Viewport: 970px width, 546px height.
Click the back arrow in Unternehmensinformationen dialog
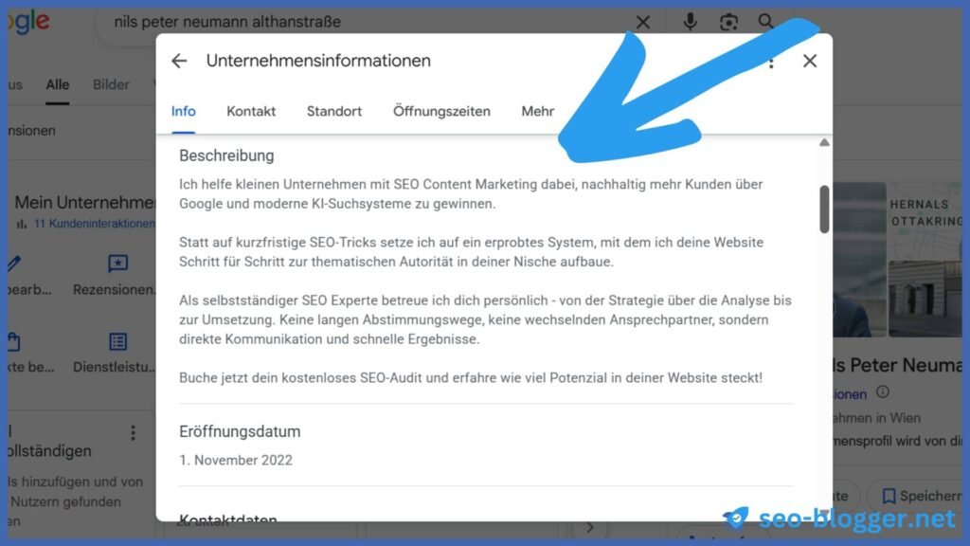coord(179,61)
